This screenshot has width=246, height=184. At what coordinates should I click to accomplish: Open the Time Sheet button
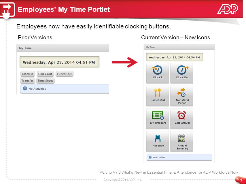tap(45, 81)
